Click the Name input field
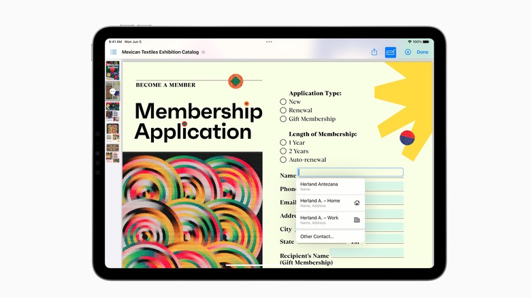 (350, 172)
